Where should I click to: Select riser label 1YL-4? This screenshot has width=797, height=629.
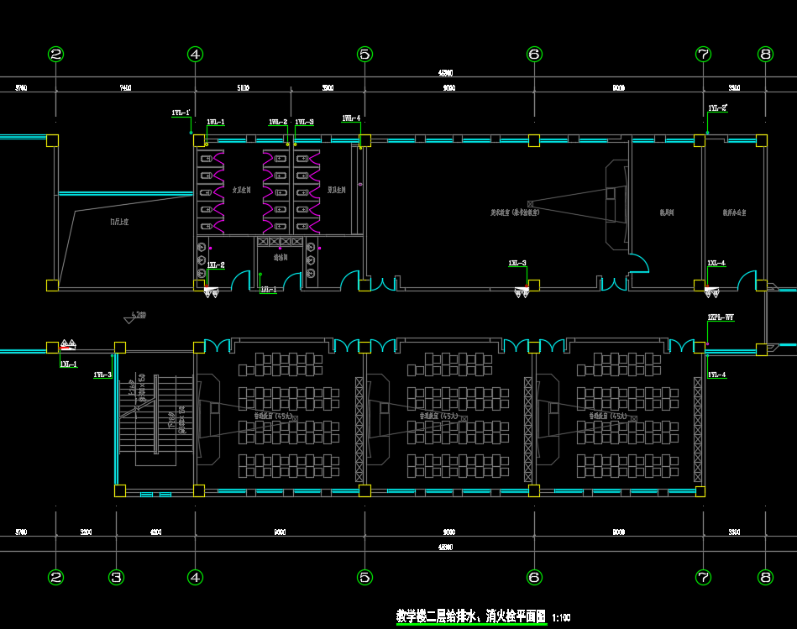717,375
